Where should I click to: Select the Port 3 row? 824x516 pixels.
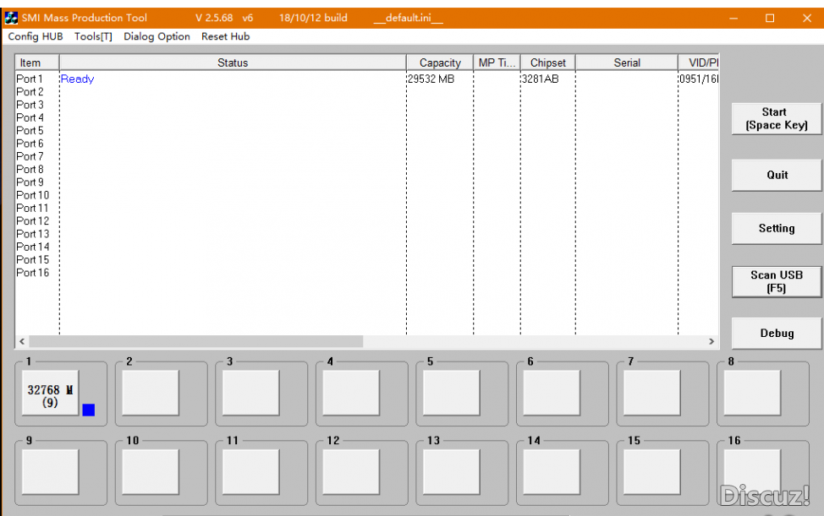pyautogui.click(x=367, y=105)
